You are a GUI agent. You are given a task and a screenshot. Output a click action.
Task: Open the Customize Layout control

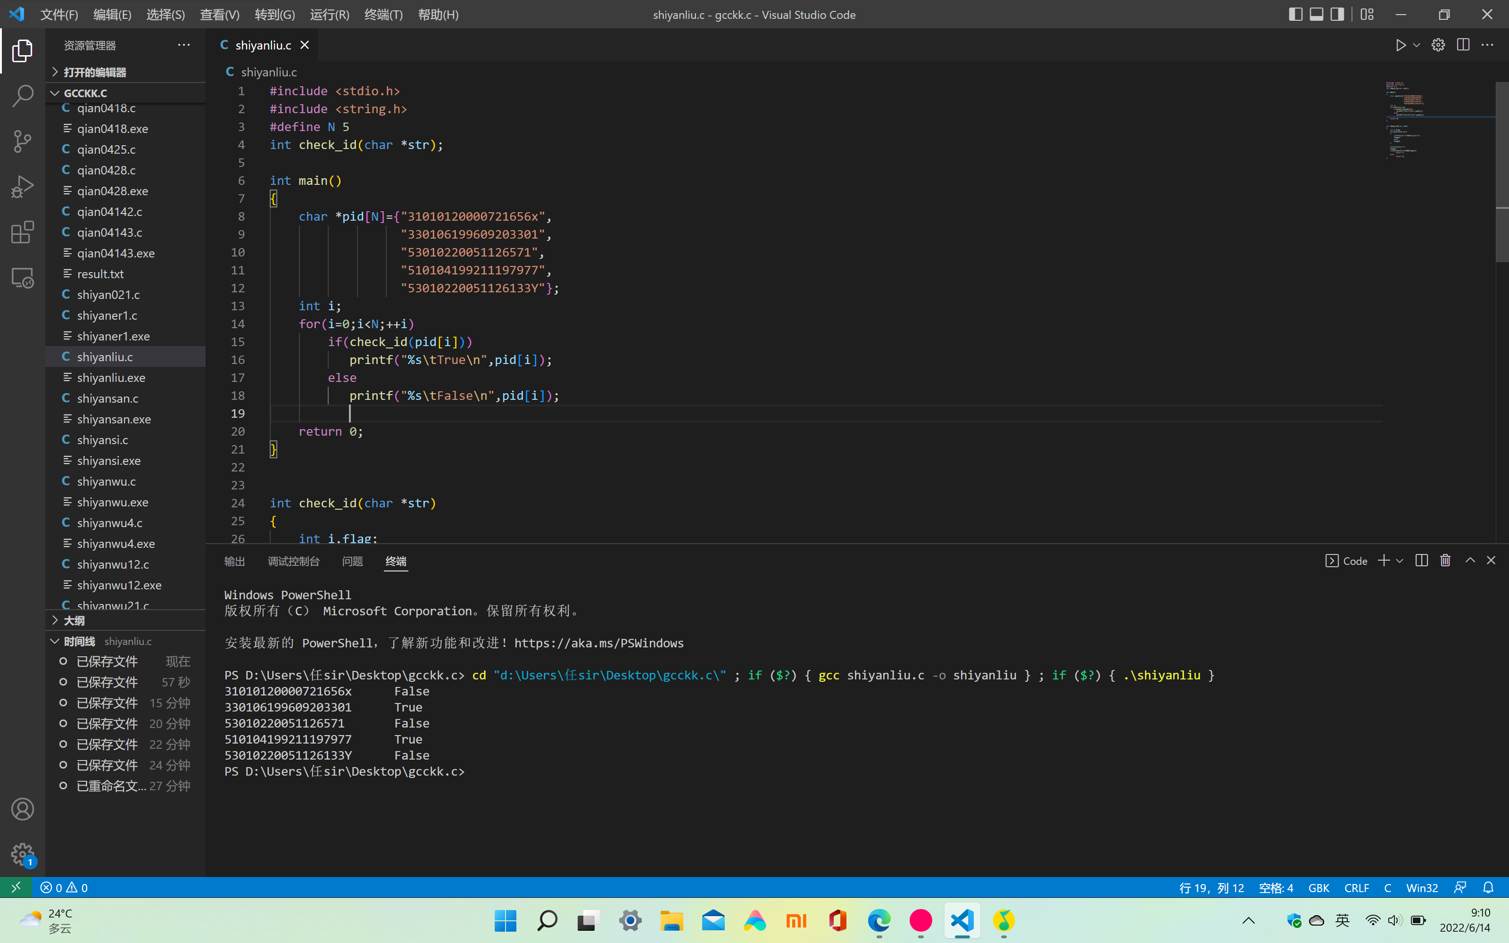1367,14
